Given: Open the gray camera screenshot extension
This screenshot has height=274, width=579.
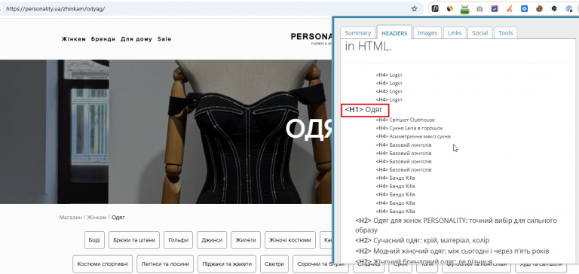Looking at the screenshot, I should click(x=479, y=9).
